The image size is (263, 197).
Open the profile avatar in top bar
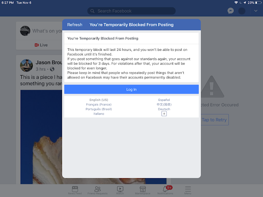242,11
